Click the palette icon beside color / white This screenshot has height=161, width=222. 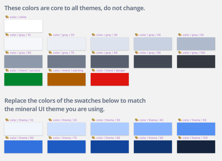(x=7, y=17)
